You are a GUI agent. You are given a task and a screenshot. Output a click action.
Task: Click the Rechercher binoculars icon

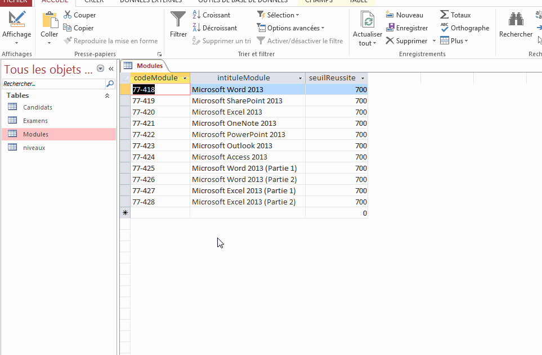click(516, 19)
